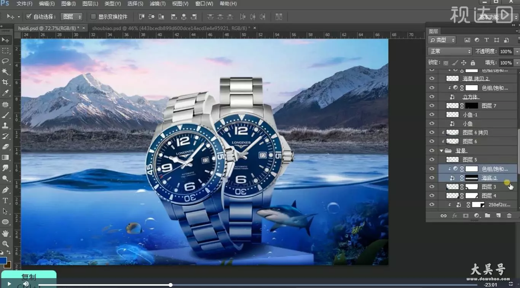Open the 类型 layer filter dropdown

442,40
